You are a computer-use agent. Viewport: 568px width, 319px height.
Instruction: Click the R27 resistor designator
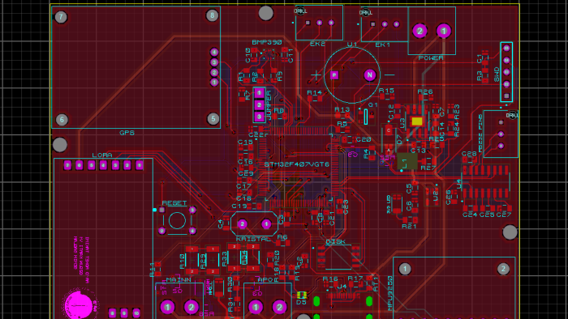coord(428,168)
